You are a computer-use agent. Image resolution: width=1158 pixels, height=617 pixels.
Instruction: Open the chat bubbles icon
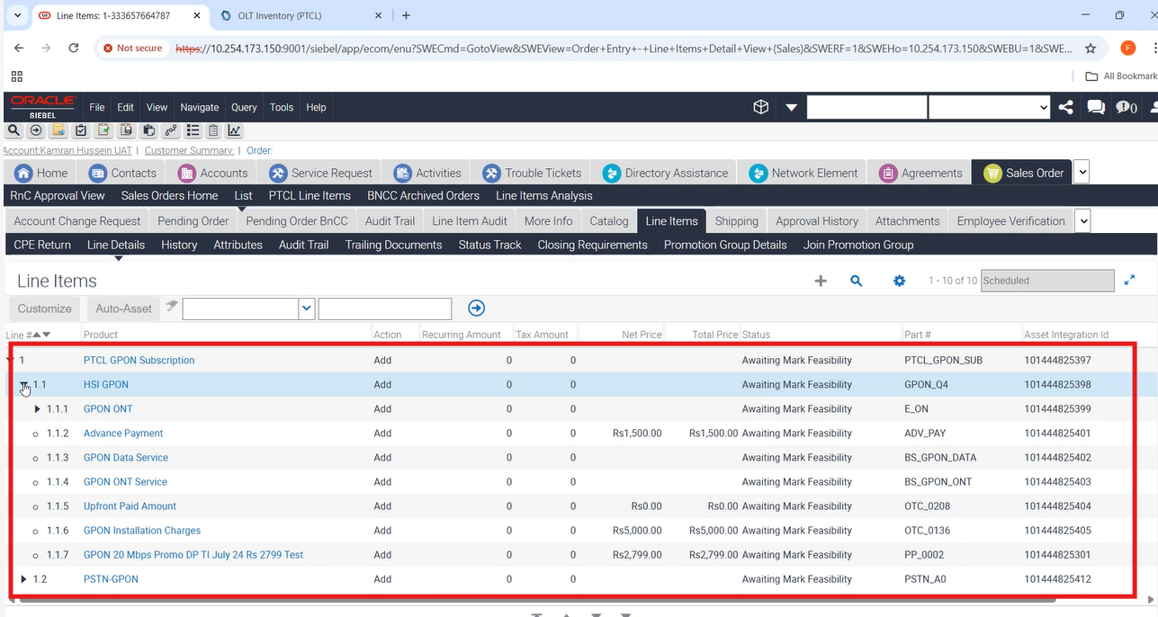(1096, 107)
